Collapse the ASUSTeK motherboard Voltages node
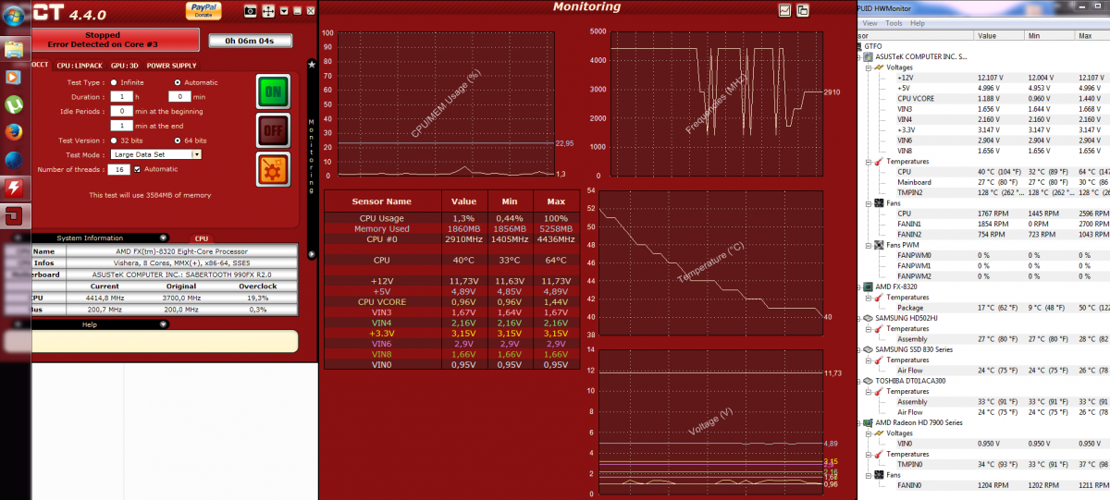Screen dimensions: 1110x500 869,67
